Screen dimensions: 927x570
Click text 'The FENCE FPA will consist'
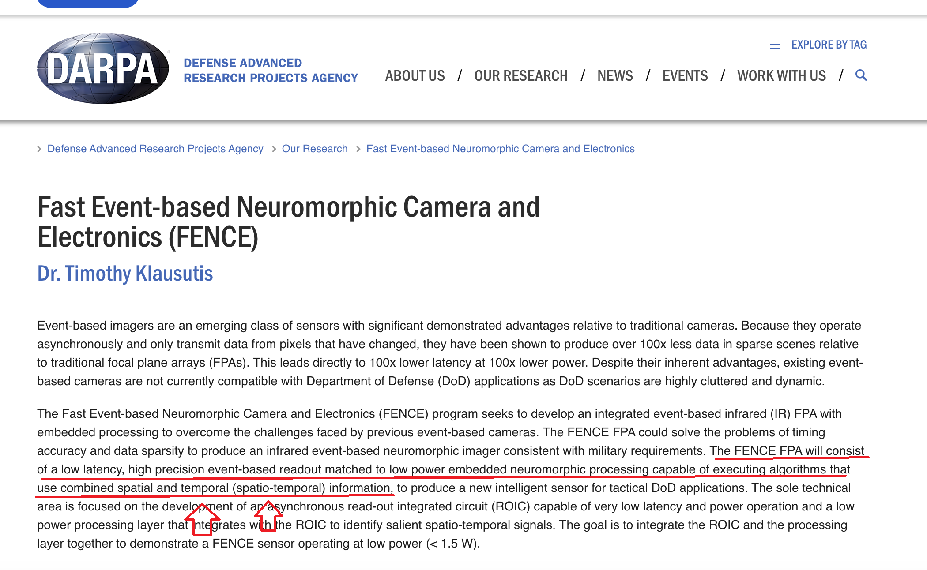pos(787,451)
